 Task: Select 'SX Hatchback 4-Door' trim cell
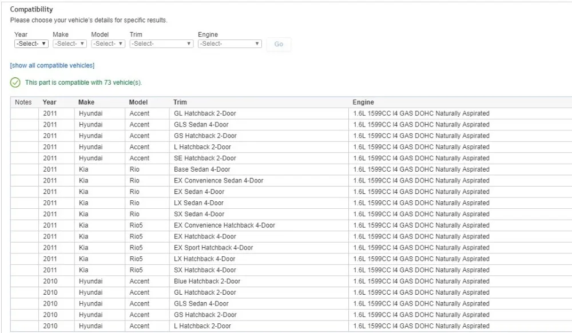[259, 270]
